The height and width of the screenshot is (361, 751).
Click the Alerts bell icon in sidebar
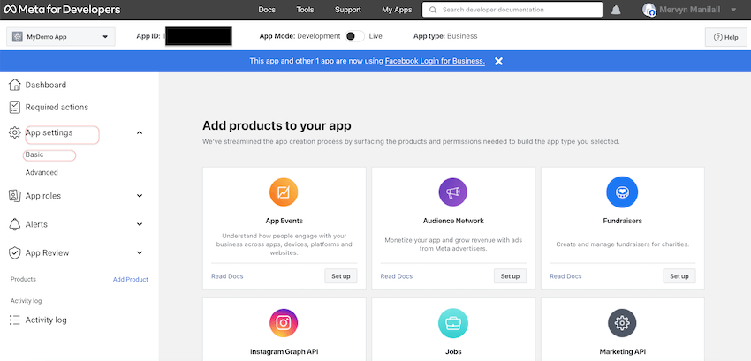click(15, 224)
